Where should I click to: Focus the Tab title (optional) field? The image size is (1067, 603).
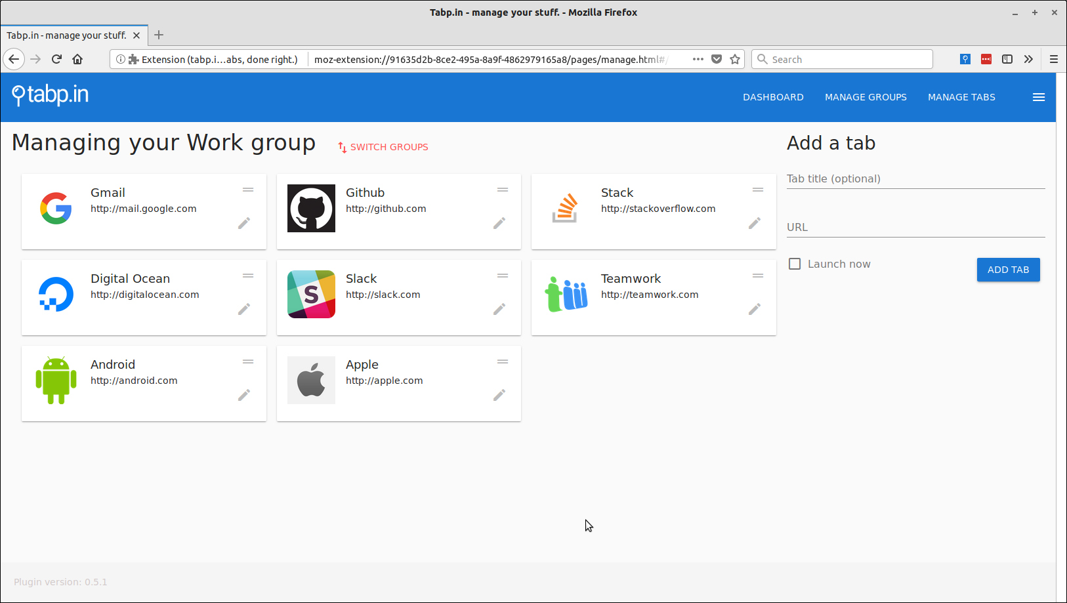click(915, 178)
